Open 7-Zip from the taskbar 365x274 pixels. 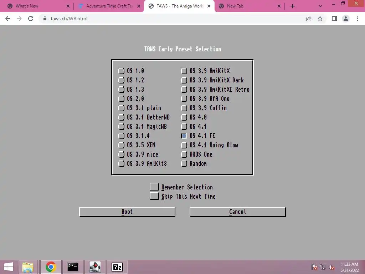click(x=117, y=267)
